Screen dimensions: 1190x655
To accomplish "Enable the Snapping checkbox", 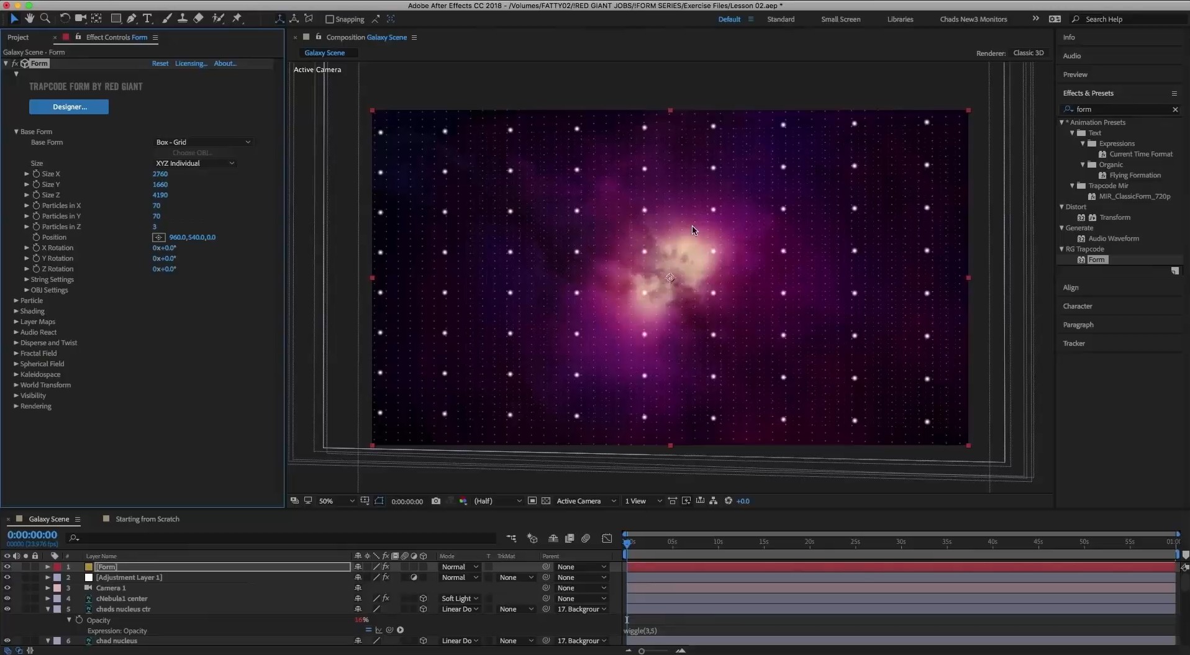I will 330,19.
